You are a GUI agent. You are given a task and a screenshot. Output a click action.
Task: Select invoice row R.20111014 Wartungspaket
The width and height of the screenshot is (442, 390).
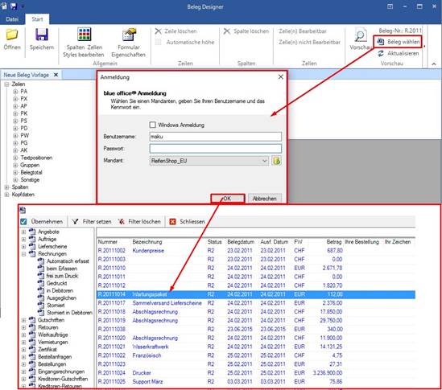[x=256, y=294]
